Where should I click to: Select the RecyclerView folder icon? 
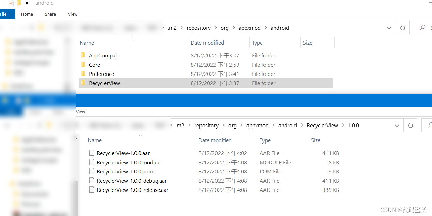(83, 83)
